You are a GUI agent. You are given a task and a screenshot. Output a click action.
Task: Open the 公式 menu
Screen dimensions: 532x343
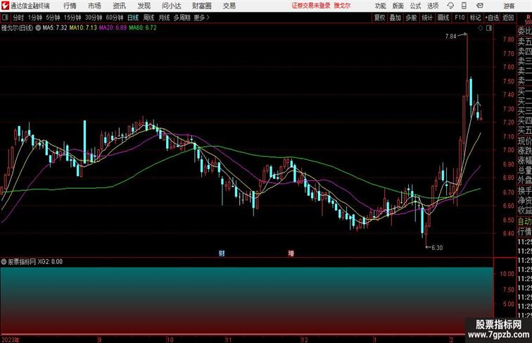[415, 6]
